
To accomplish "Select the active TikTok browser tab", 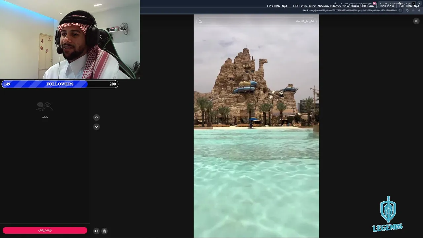I will [397, 3].
